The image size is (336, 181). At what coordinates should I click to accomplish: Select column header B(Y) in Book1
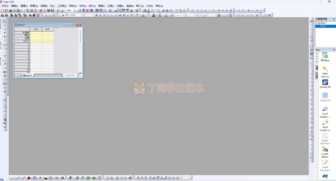[x=48, y=29]
